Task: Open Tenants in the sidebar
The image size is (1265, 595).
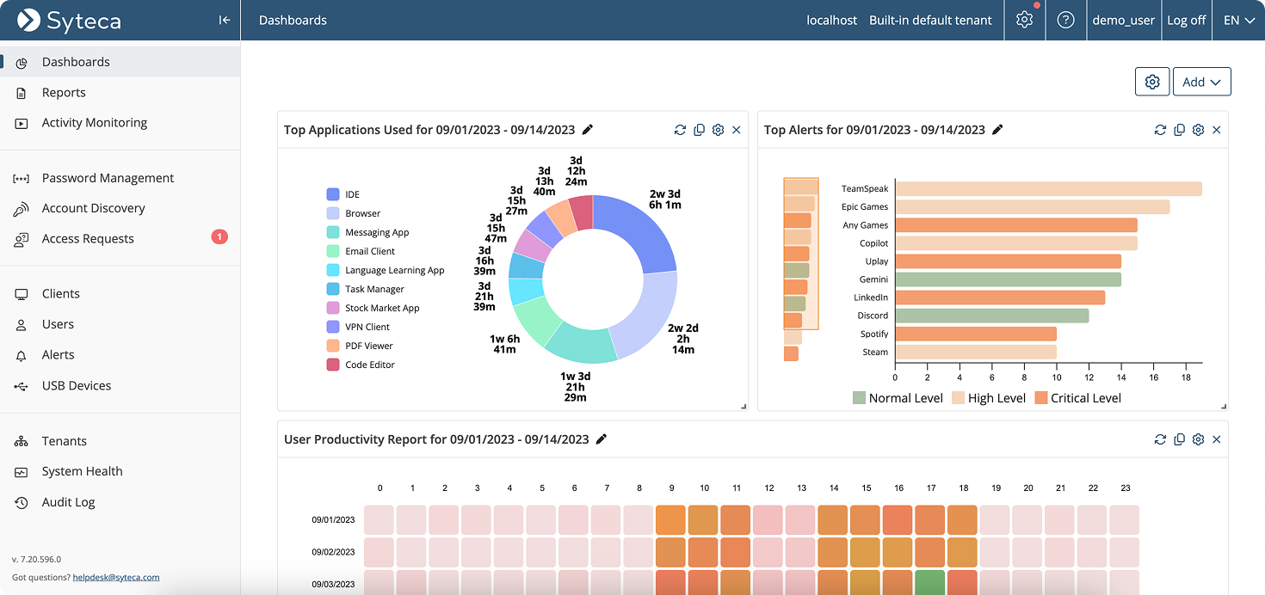Action: click(x=120, y=441)
